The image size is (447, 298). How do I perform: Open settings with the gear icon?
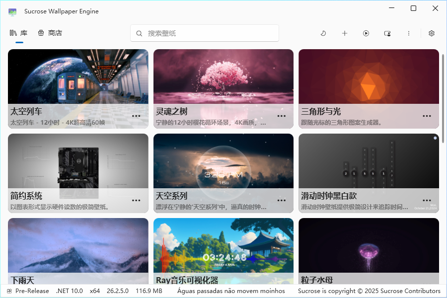[431, 33]
